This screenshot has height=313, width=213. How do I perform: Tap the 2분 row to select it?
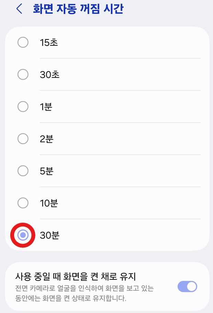click(x=103, y=139)
